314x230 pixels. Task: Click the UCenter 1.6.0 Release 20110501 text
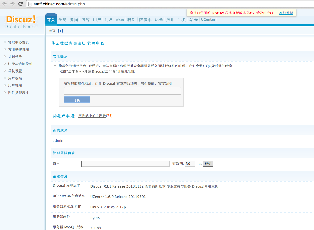118,197
